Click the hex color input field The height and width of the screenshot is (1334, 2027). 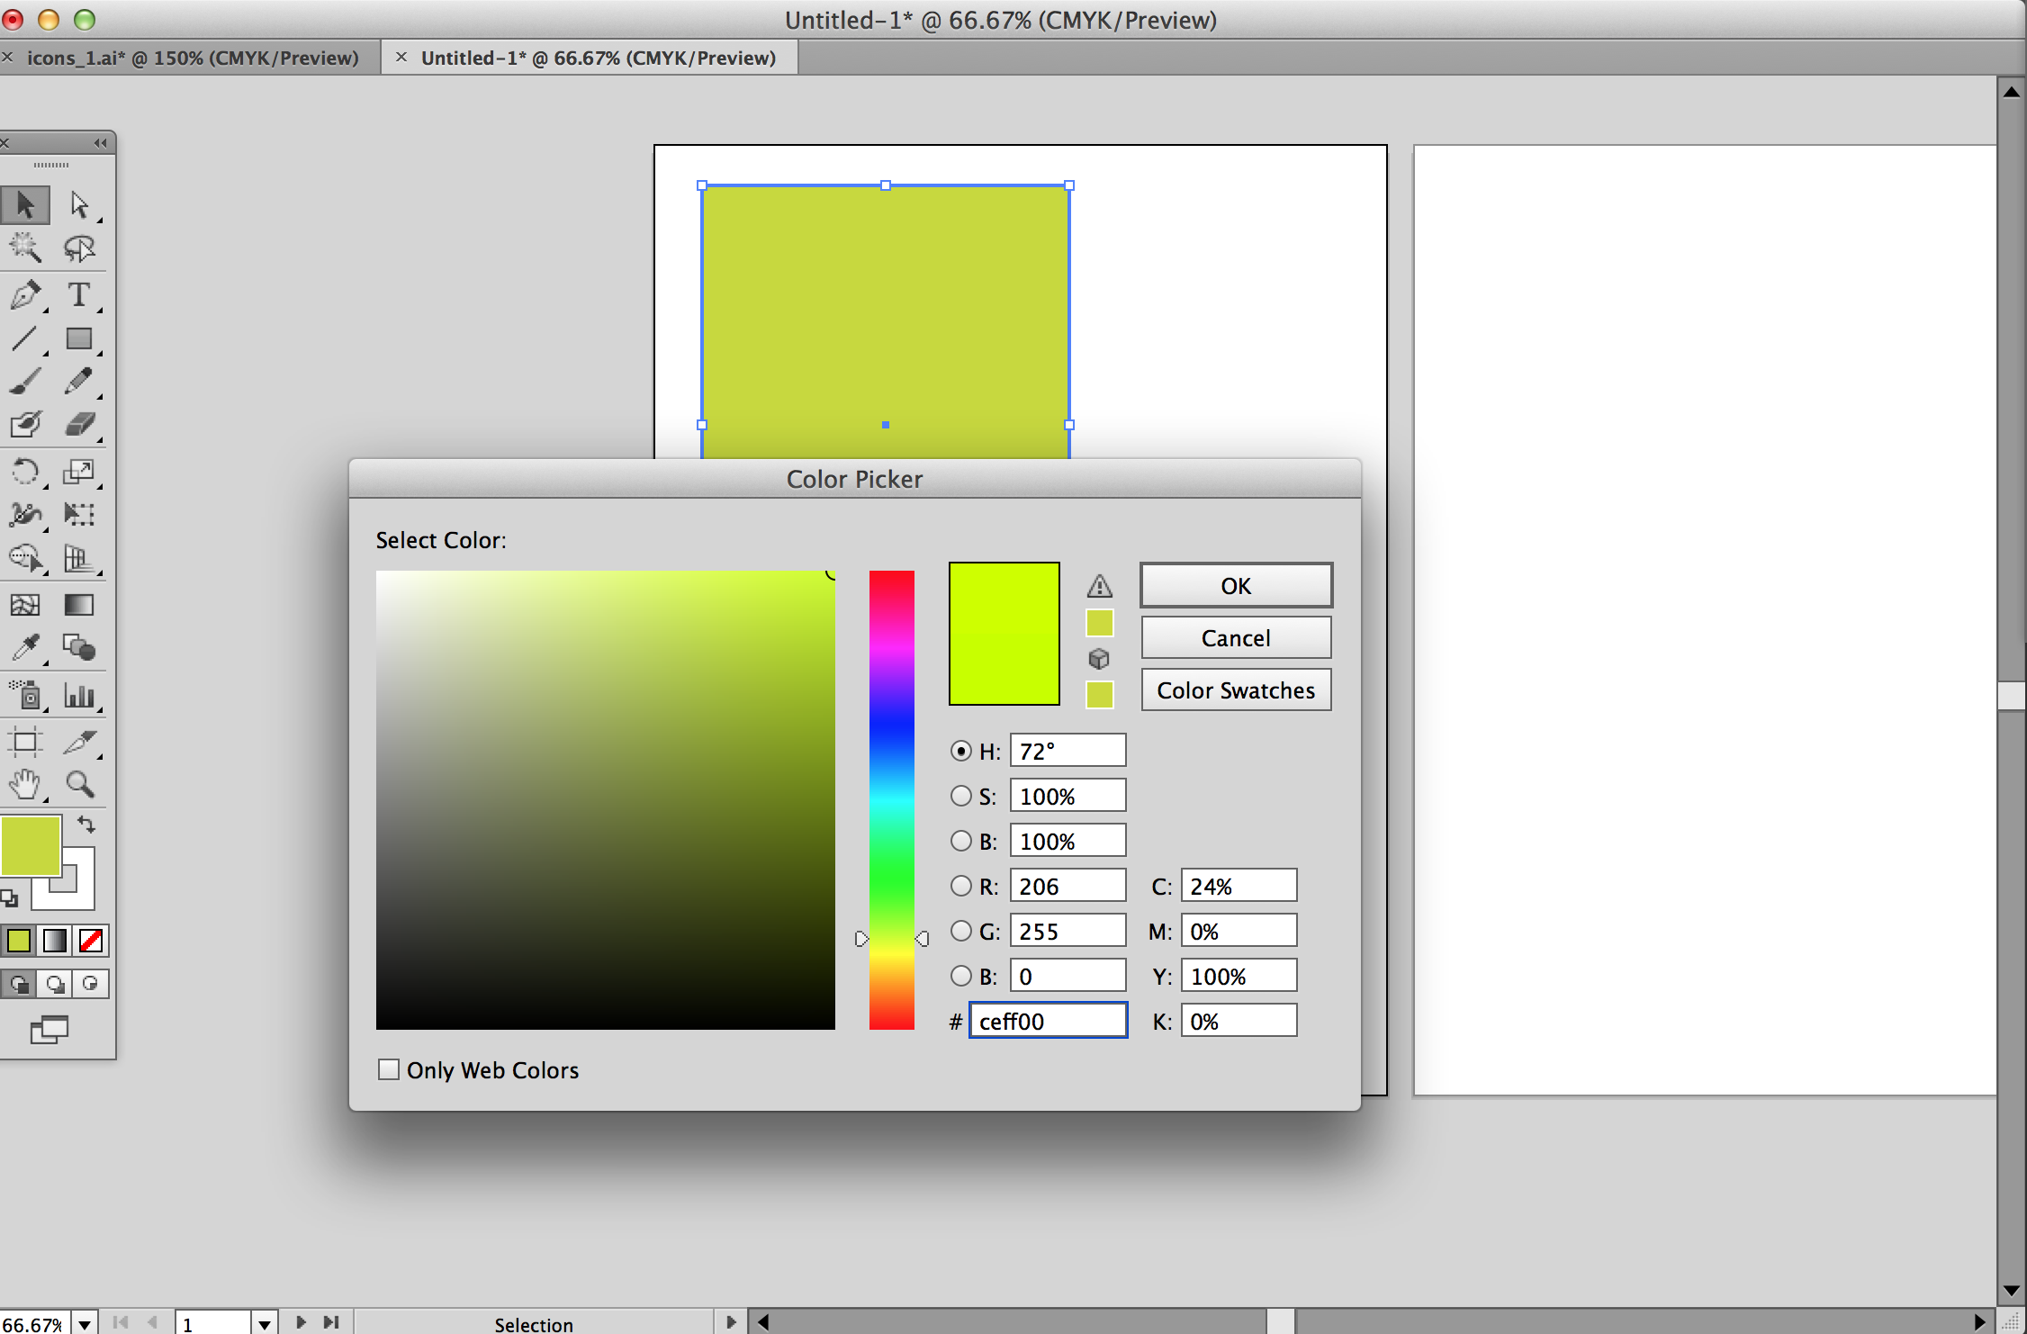(x=1048, y=1020)
